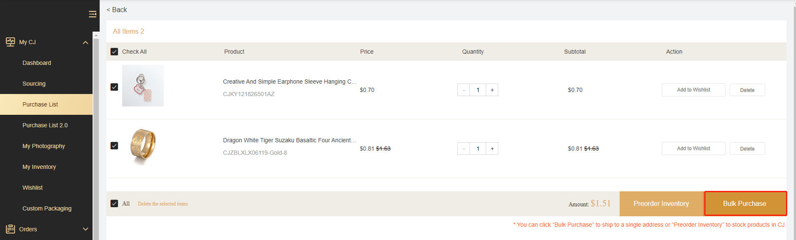
Task: Toggle the Check All checkbox in header
Action: [114, 52]
